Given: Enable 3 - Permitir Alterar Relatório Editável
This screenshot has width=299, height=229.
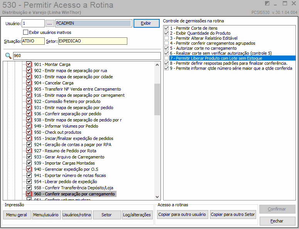Looking at the screenshot, I should click(x=166, y=38).
